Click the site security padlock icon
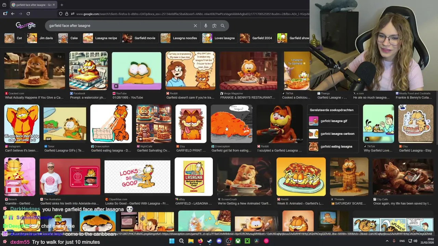Image resolution: width=438 pixels, height=246 pixels. pyautogui.click(x=67, y=14)
